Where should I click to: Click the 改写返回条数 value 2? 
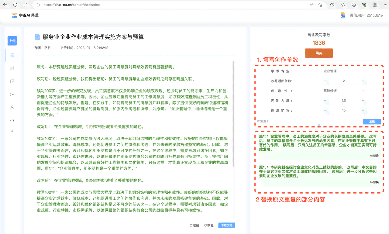pos(344,81)
